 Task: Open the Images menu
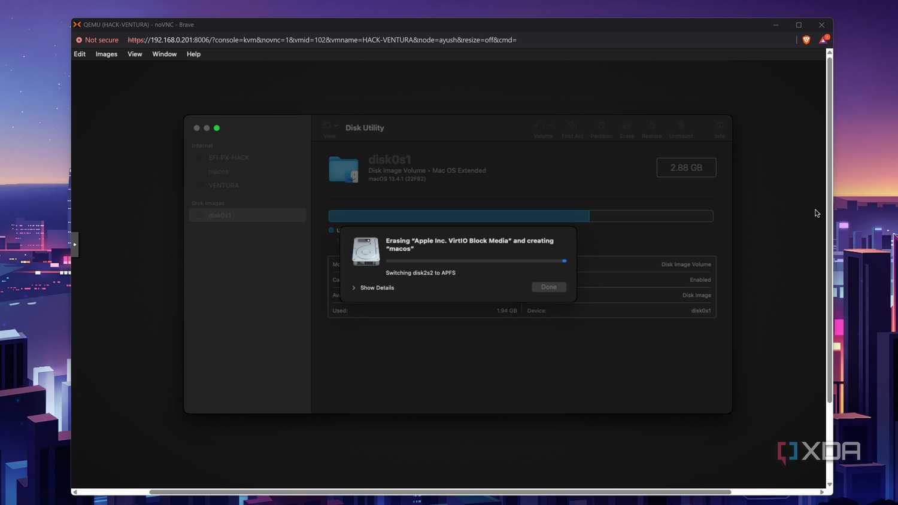pos(107,54)
